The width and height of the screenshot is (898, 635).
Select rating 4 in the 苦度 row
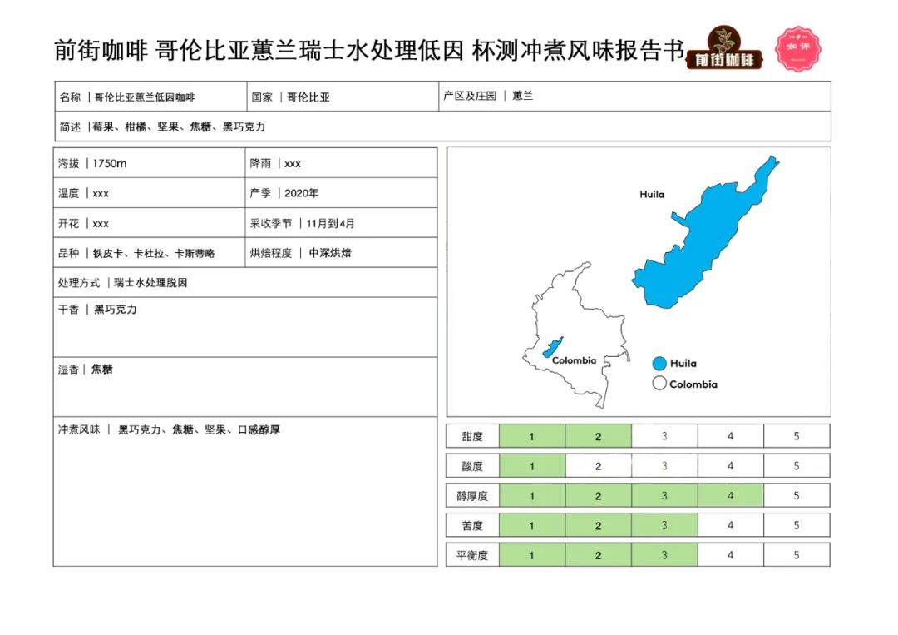(730, 525)
